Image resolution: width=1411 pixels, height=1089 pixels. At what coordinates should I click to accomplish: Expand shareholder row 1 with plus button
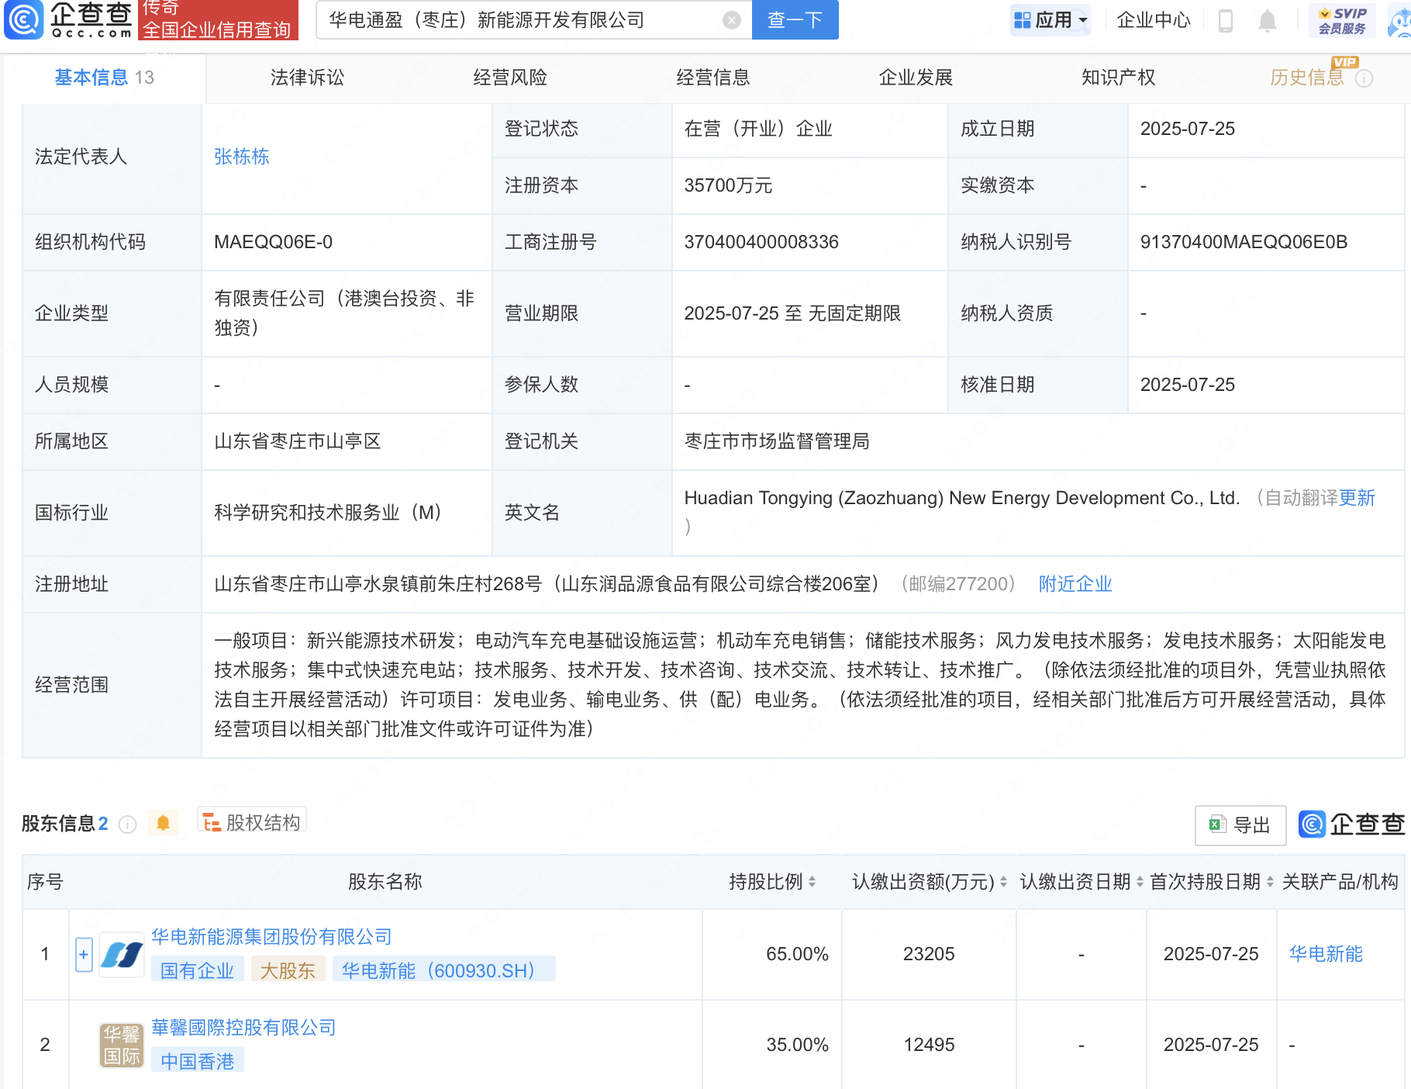(x=84, y=955)
